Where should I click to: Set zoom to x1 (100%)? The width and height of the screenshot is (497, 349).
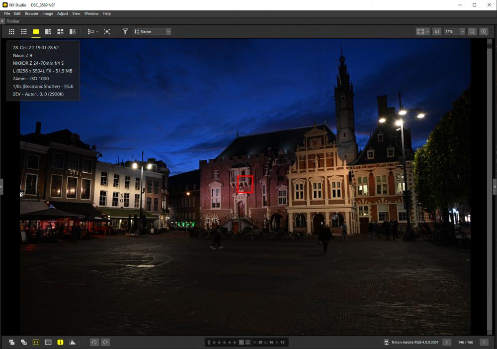point(437,31)
